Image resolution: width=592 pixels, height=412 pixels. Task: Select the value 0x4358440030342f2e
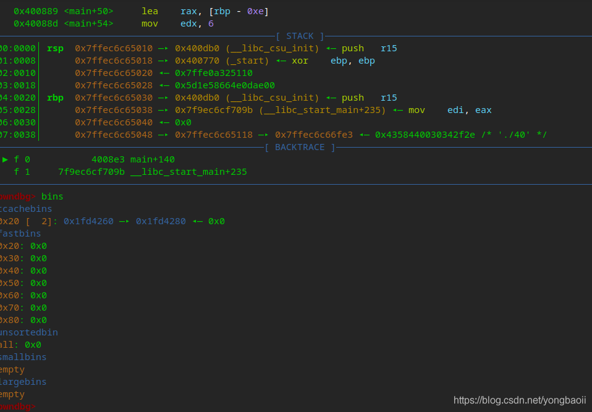click(425, 135)
